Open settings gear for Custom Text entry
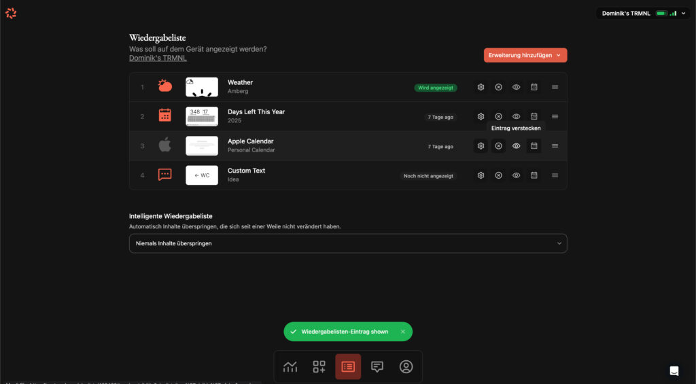Image resolution: width=696 pixels, height=384 pixels. (x=481, y=175)
